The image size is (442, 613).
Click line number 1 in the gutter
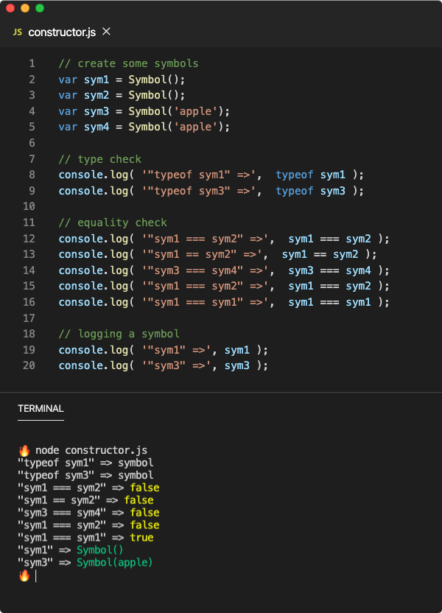pyautogui.click(x=32, y=63)
